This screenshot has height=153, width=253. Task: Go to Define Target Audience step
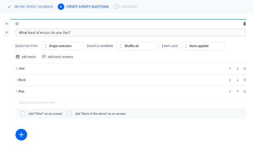click(x=34, y=7)
